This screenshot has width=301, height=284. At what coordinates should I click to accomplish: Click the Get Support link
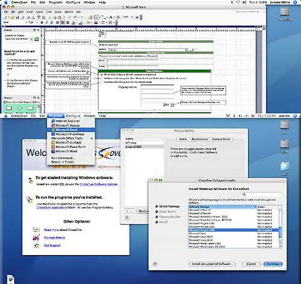point(52,245)
